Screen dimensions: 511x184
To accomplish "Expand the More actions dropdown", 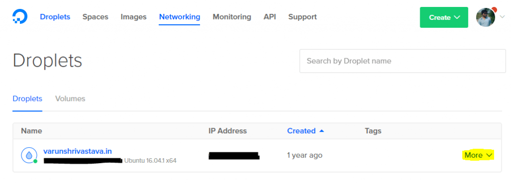I will click(x=479, y=155).
